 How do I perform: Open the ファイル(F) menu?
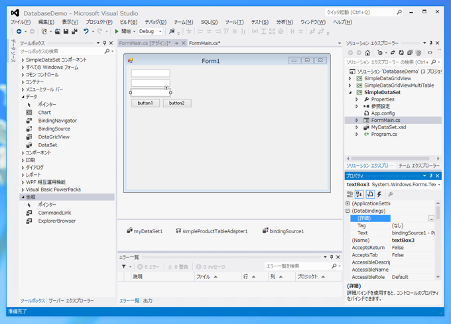(21, 22)
